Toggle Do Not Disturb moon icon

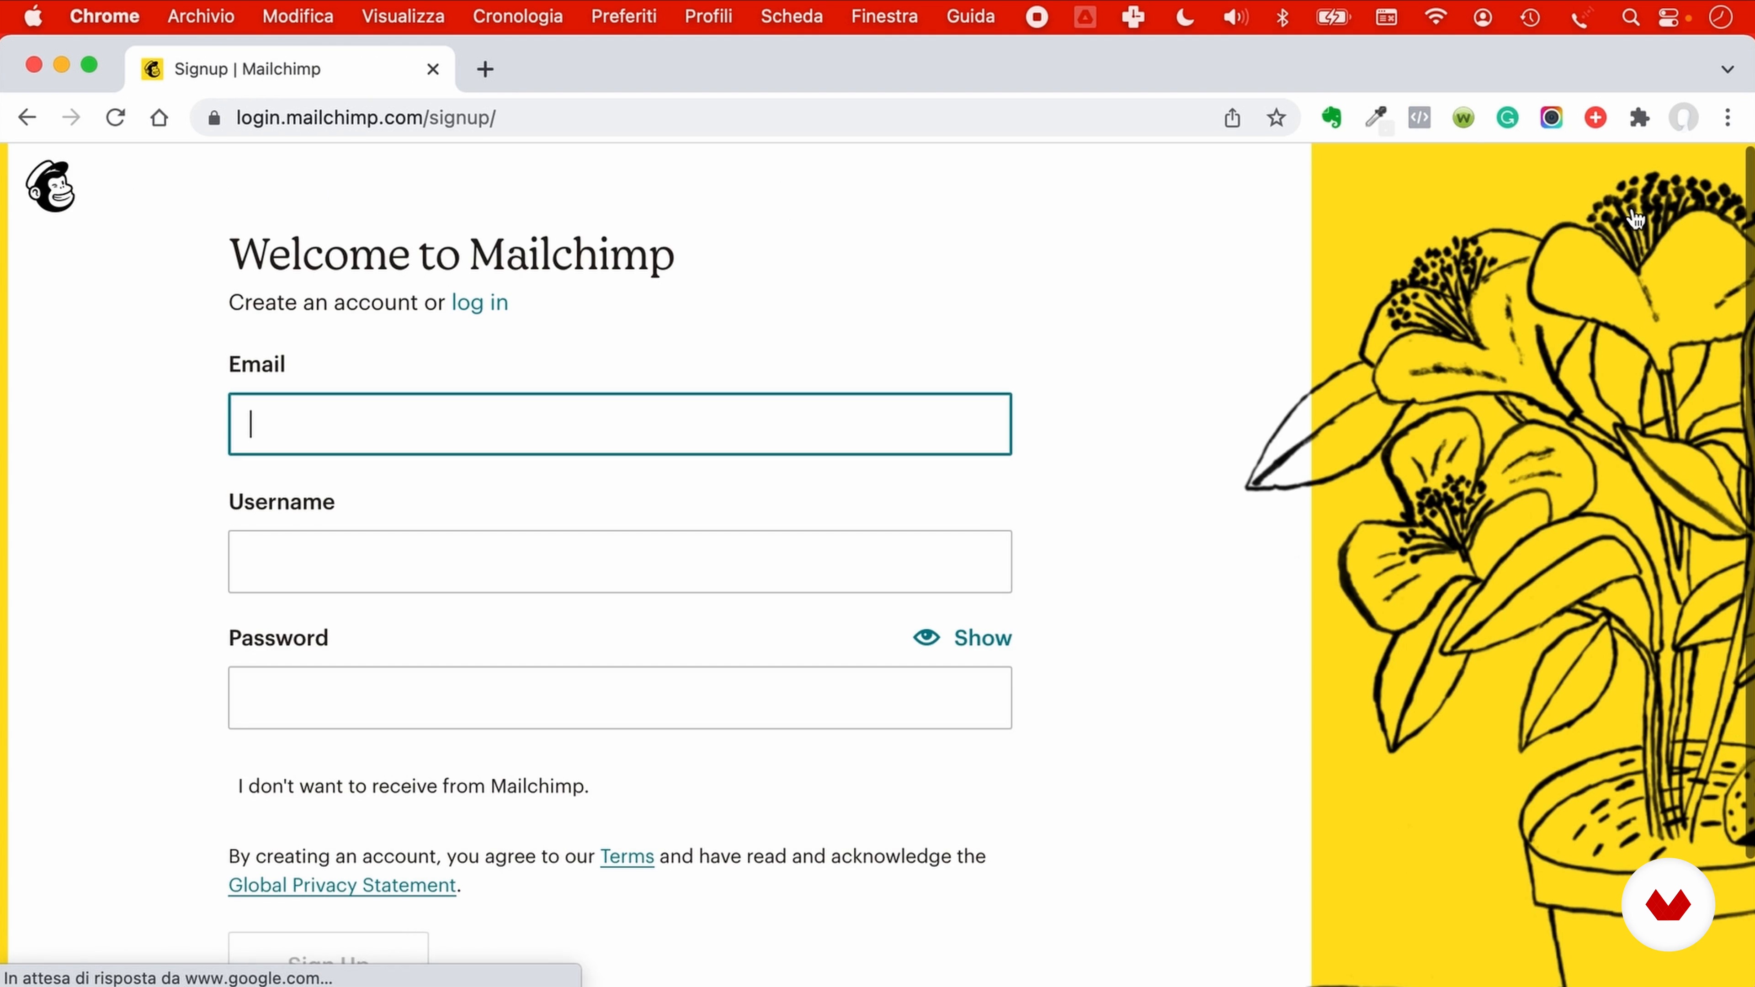(x=1185, y=17)
